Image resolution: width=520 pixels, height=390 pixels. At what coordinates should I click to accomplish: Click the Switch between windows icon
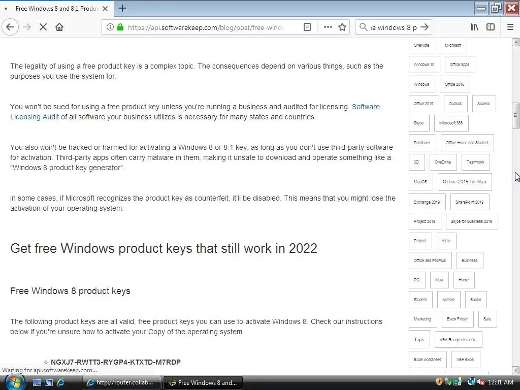pos(49,383)
